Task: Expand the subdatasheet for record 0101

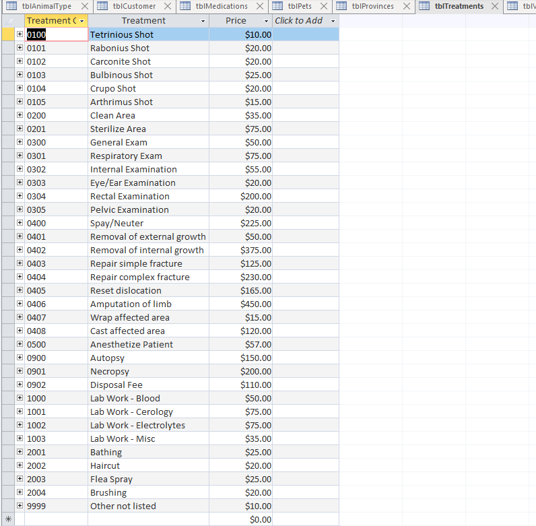Action: (x=20, y=48)
